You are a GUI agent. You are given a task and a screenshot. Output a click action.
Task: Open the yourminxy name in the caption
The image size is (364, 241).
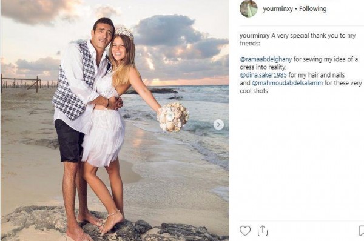(x=254, y=36)
